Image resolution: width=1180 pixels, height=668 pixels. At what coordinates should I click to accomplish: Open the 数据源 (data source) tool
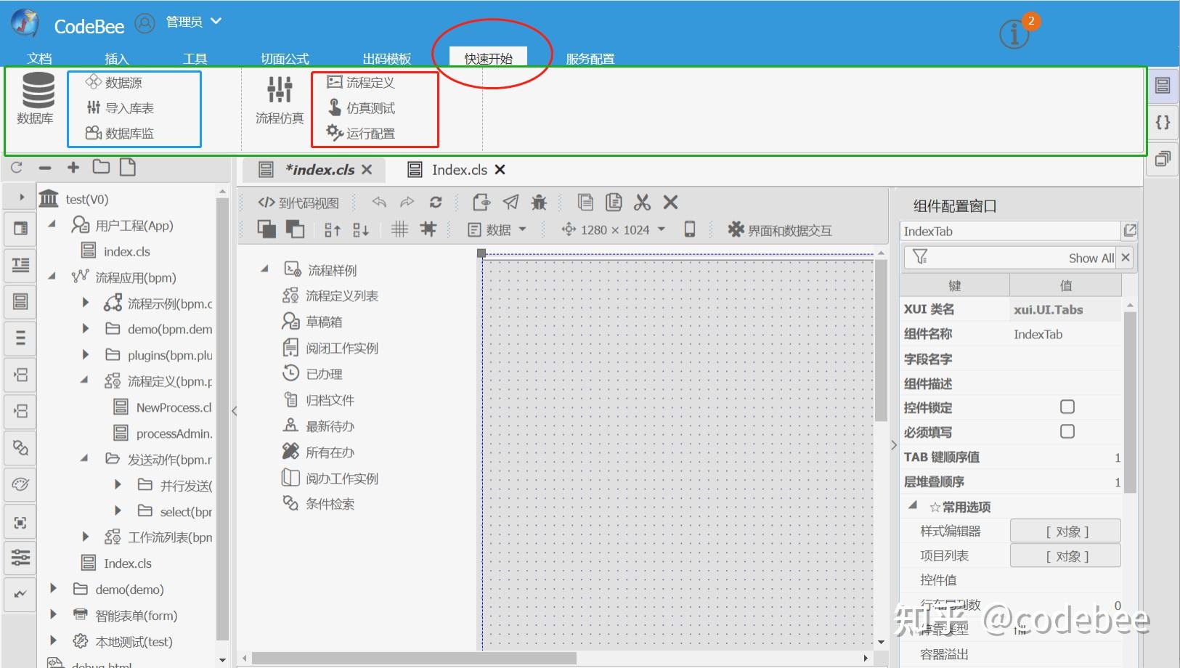[120, 82]
